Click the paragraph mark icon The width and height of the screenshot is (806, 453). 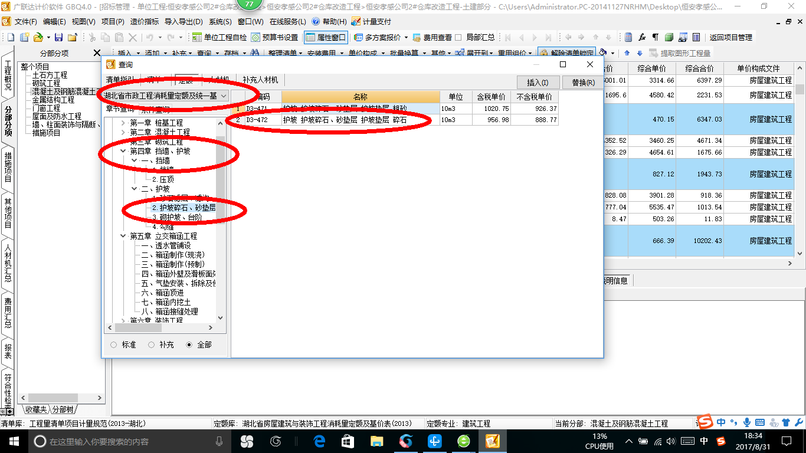click(656, 37)
